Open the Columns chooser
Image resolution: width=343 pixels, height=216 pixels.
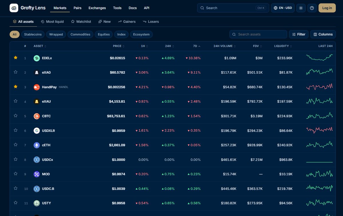[x=323, y=34]
